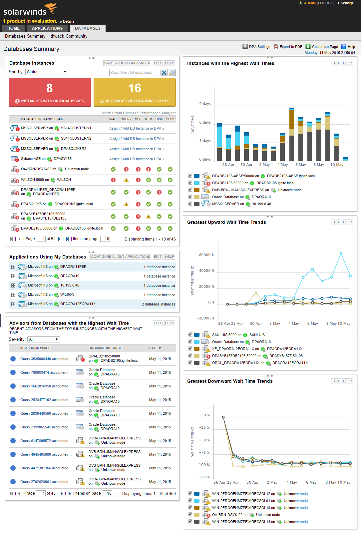Uncheck QA-BRN-DSYK-02 downward trend checkbox
Screen dimensions: 361x533
click(190, 514)
